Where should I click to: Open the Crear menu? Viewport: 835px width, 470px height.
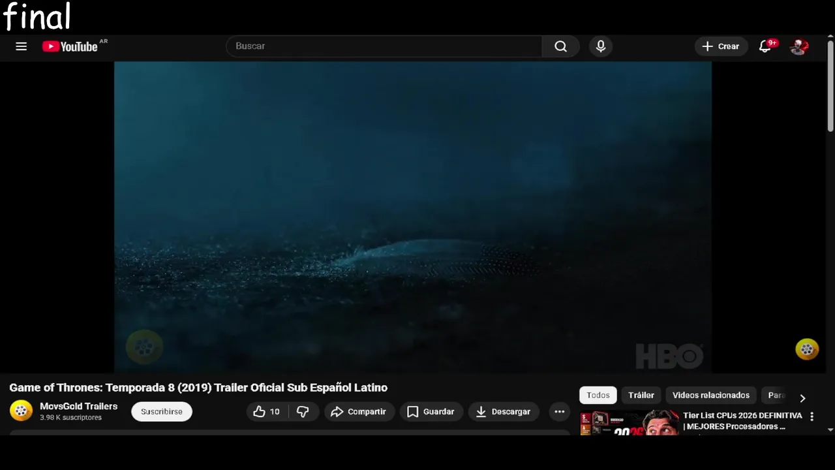pos(721,46)
